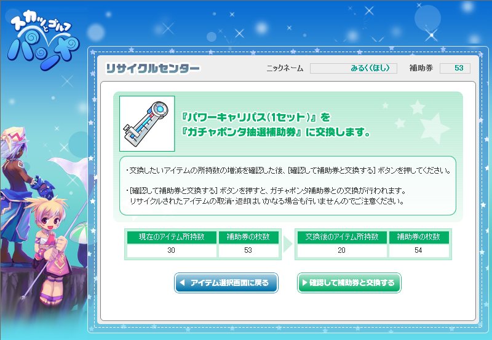
Task: Click the arrow between the two count tables
Action: pos(288,244)
